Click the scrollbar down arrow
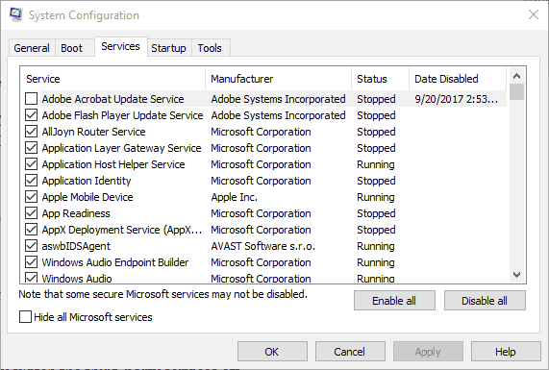 pyautogui.click(x=516, y=275)
